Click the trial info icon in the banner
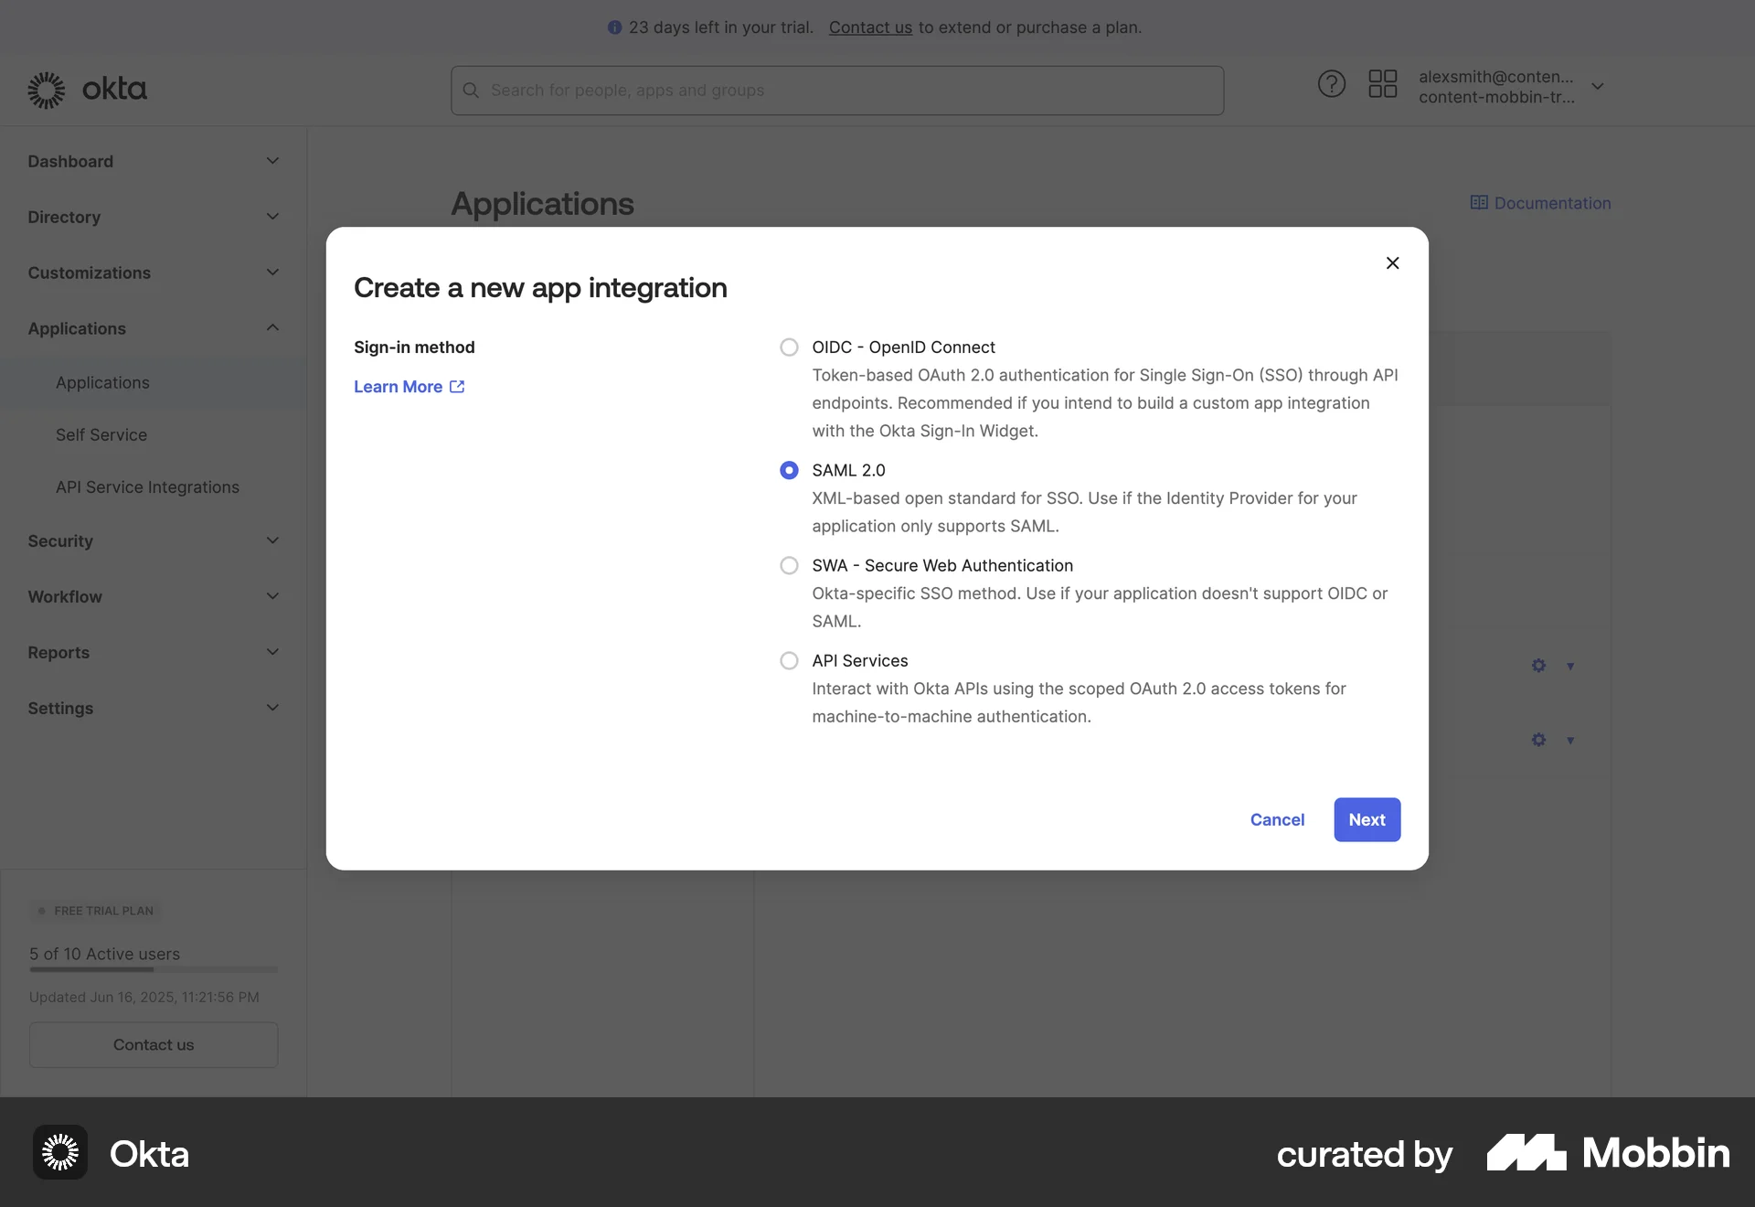Viewport: 1755px width, 1207px height. tap(614, 27)
